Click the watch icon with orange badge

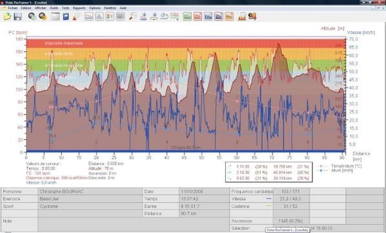point(43,17)
